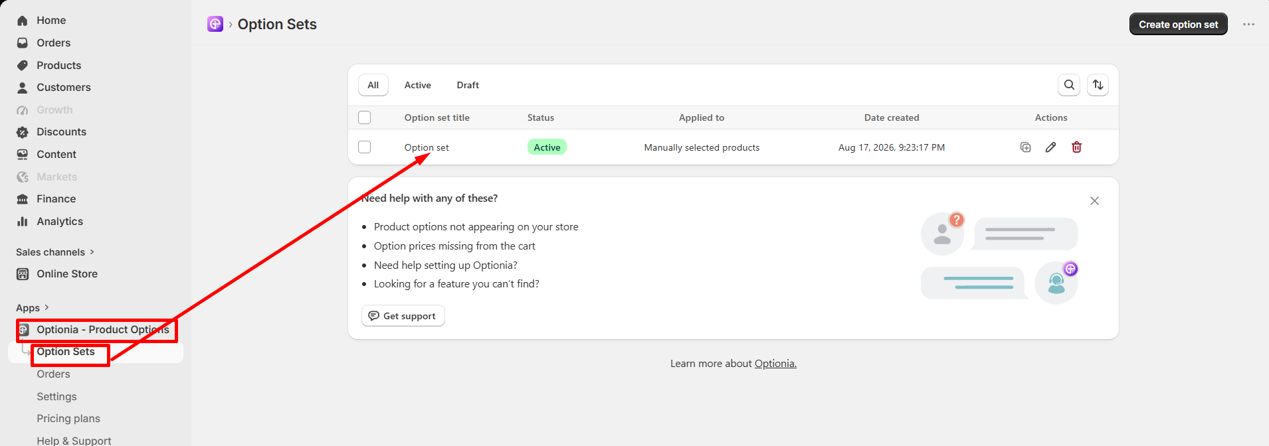This screenshot has width=1269, height=446.
Task: Edit Option set with pencil icon
Action: point(1050,147)
